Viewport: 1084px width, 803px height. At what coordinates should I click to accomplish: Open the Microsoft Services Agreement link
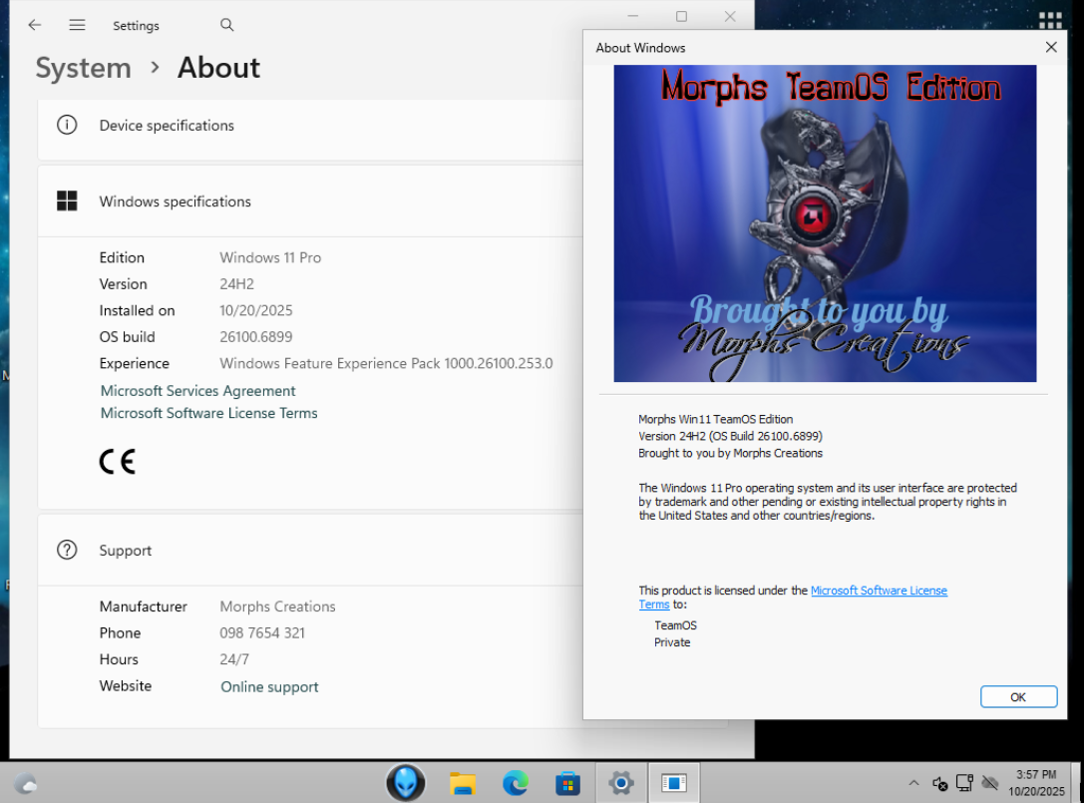(x=197, y=391)
